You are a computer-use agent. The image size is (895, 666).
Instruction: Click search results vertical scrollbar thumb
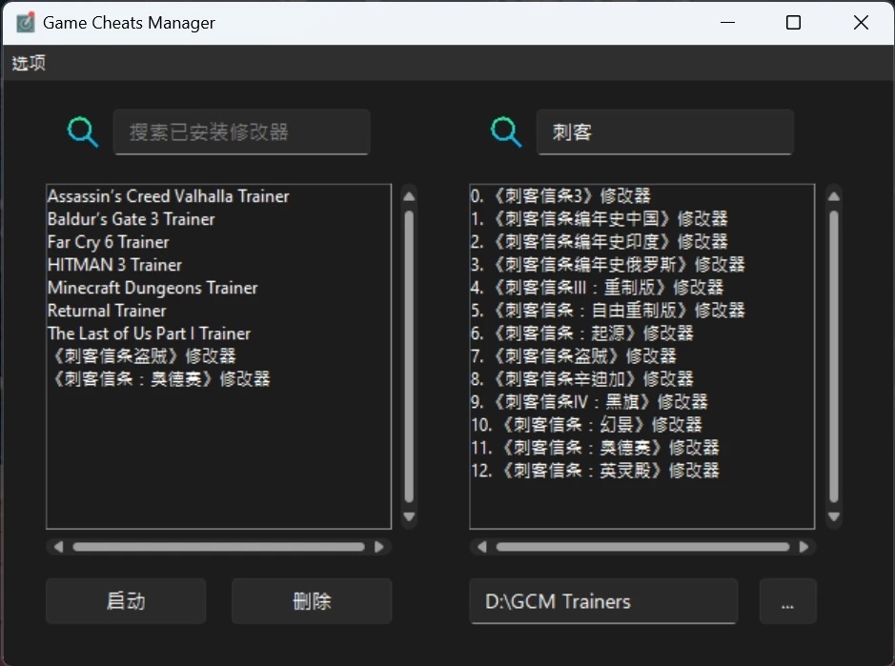point(834,356)
